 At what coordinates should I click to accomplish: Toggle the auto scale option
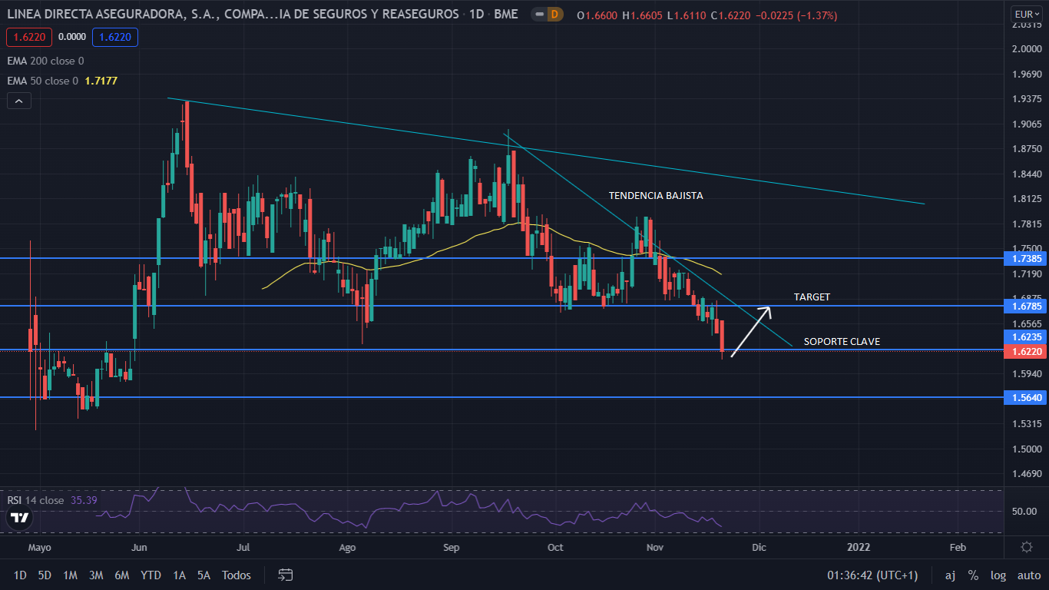[1028, 575]
